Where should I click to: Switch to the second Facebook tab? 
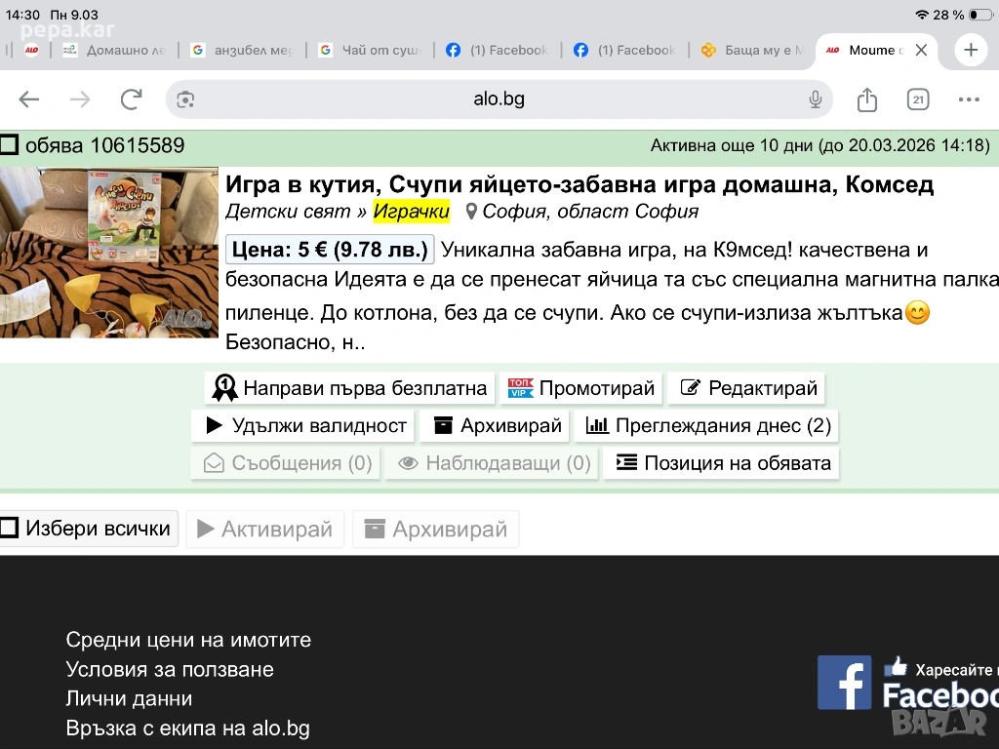pos(625,50)
